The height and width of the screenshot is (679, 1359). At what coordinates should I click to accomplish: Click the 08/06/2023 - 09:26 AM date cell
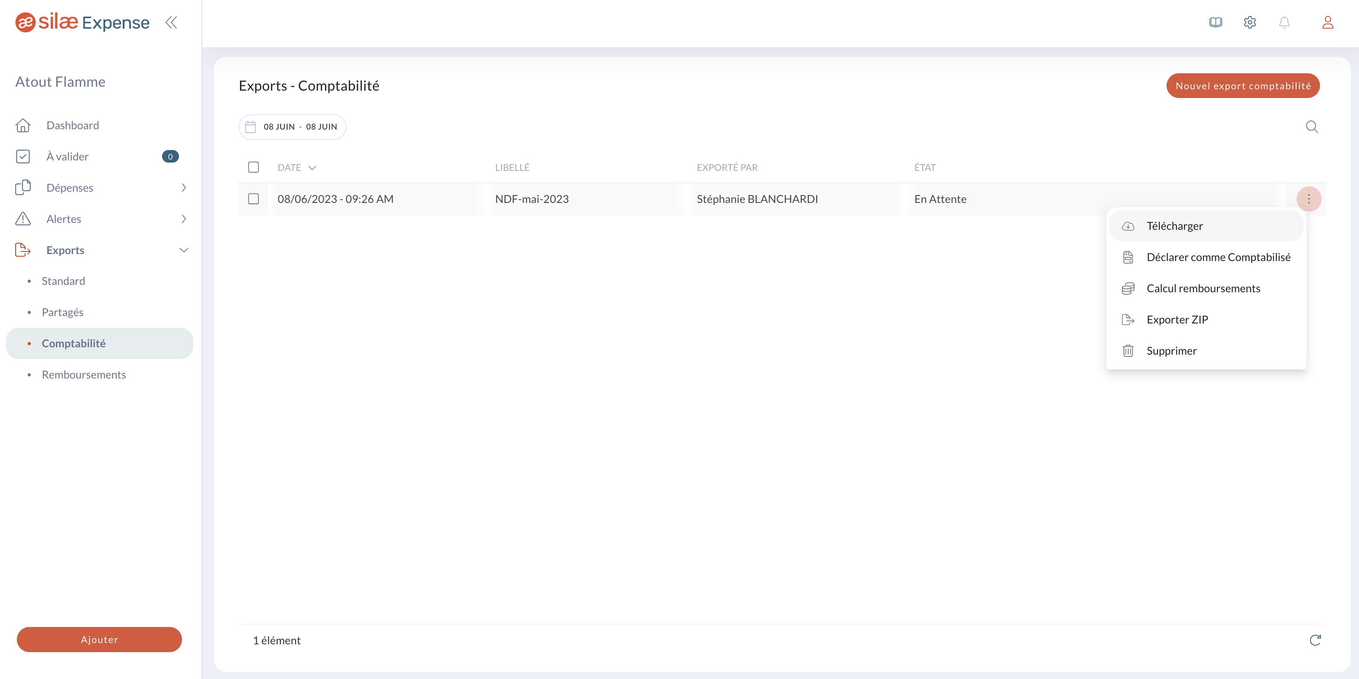(335, 199)
